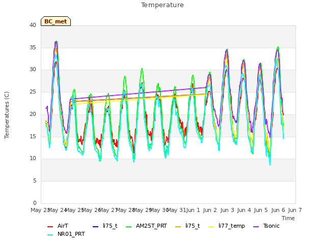Click the 35 y-axis tick label
The image size is (326, 244).
click(x=33, y=47)
